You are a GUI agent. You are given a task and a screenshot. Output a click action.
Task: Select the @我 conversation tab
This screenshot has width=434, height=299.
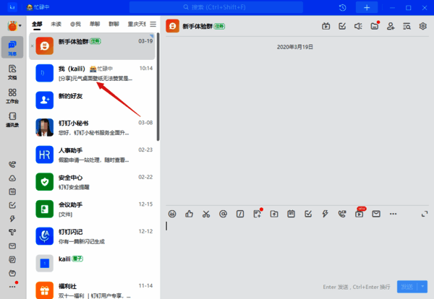pos(75,25)
